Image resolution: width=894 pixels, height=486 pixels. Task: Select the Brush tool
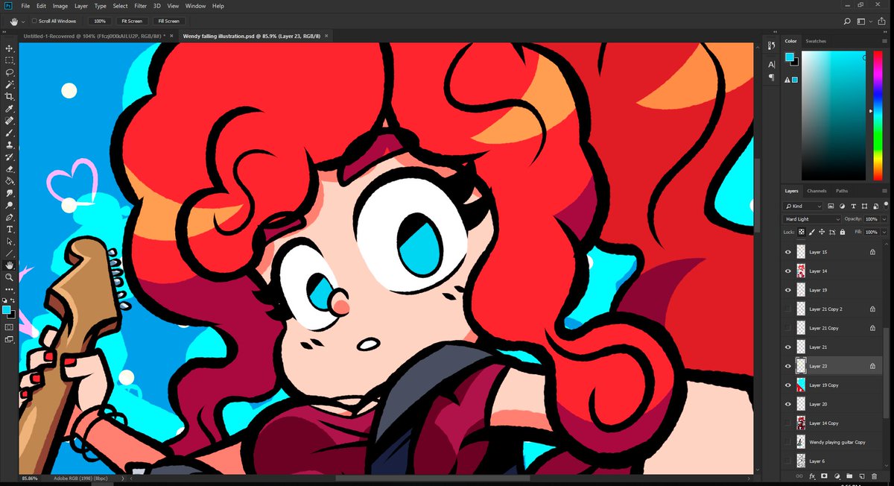point(9,132)
